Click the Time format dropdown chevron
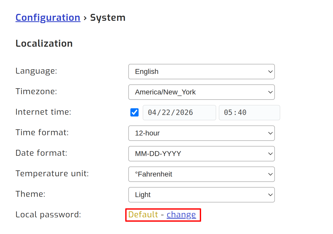Screen dimensions: 333x234 point(270,133)
